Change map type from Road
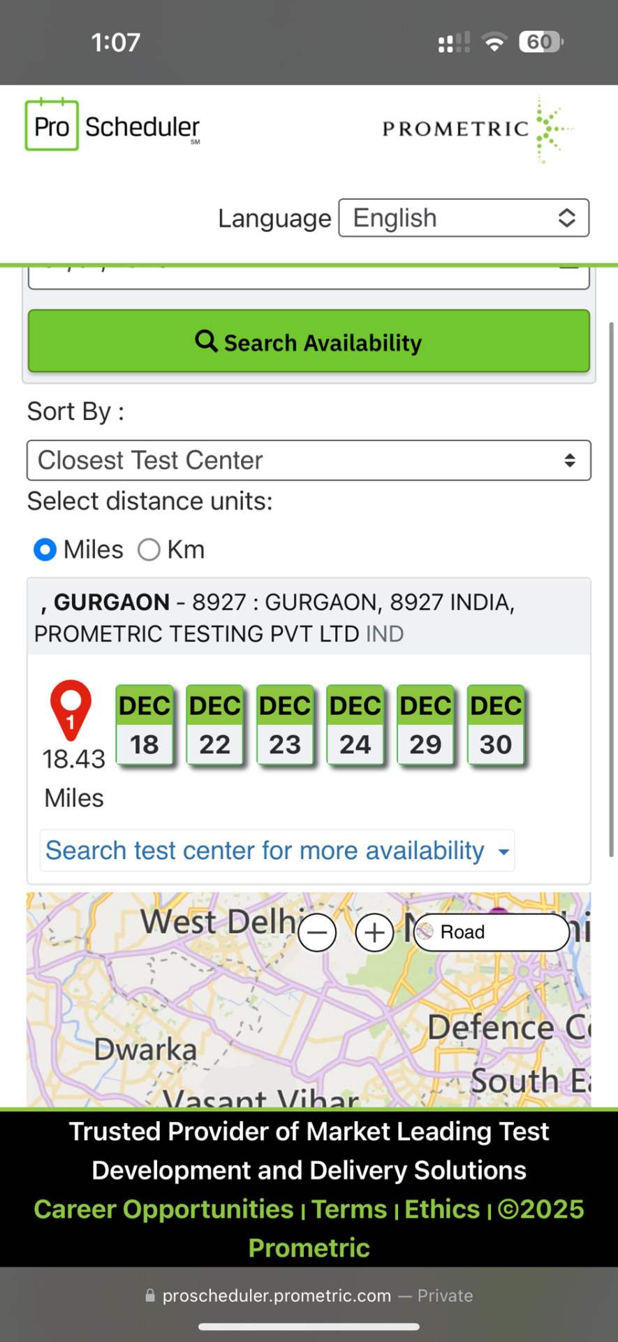The image size is (618, 1342). tap(492, 932)
